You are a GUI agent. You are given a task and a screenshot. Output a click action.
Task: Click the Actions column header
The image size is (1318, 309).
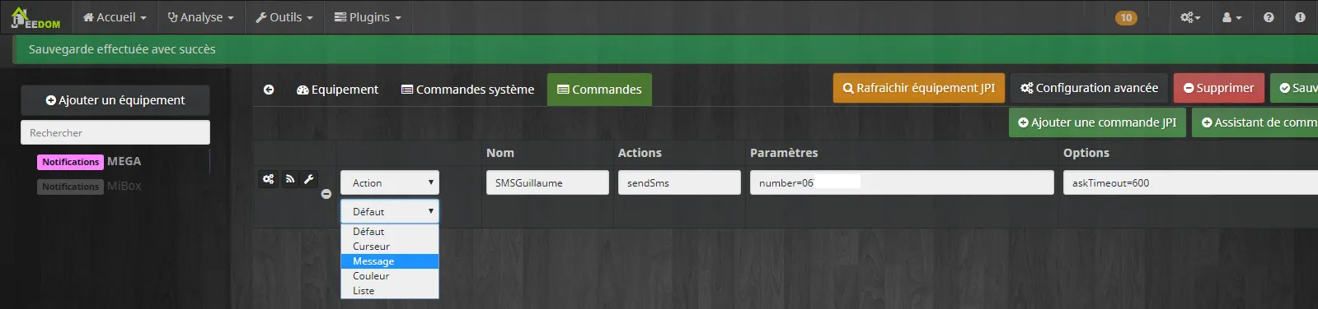tap(640, 153)
